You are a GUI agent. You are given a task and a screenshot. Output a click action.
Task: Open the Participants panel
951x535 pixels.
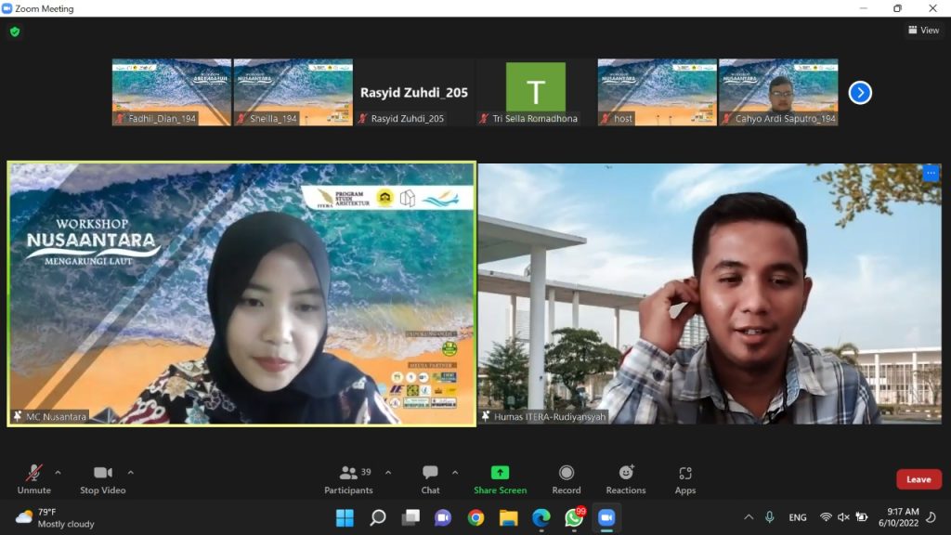pos(349,479)
